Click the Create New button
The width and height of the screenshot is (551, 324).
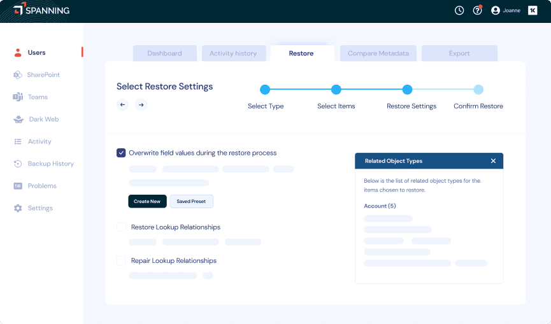coord(147,201)
